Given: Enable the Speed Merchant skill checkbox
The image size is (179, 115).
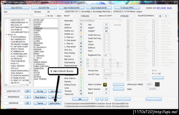Looking at the screenshot, I should pos(128,30).
